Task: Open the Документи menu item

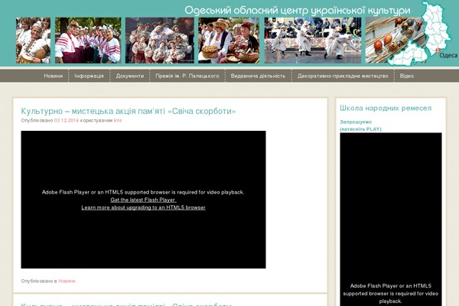Action: pyautogui.click(x=130, y=76)
